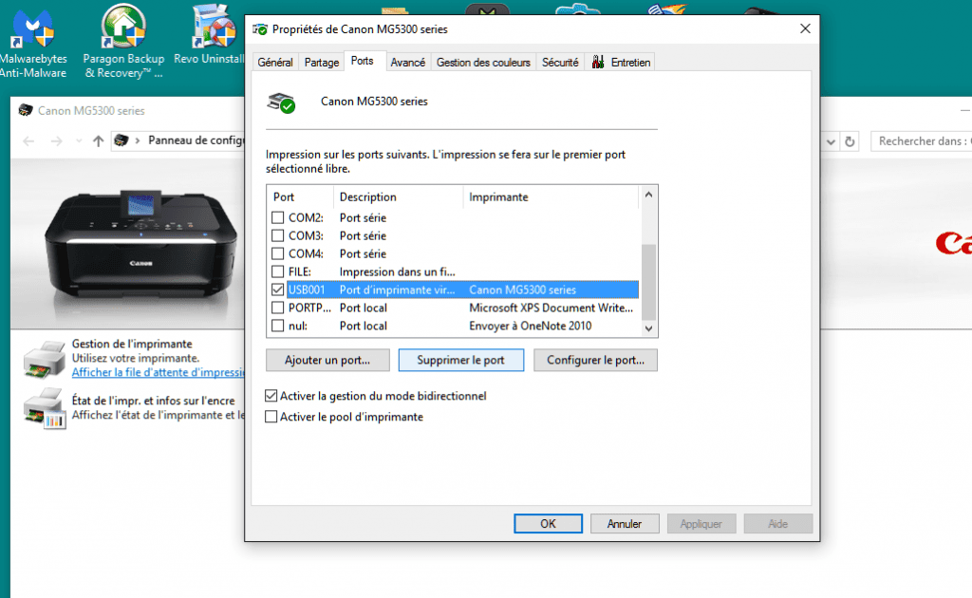Switch to the Général tab
This screenshot has height=598, width=972.
pyautogui.click(x=275, y=62)
